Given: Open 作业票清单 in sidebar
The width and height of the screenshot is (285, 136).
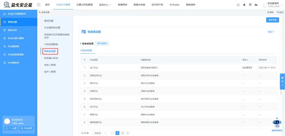Looking at the screenshot, I should (18, 47).
